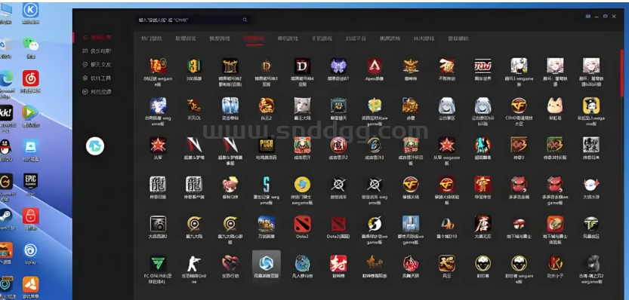Open the CFHD gold CF emblem icon
The width and height of the screenshot is (629, 300).
(x=519, y=106)
